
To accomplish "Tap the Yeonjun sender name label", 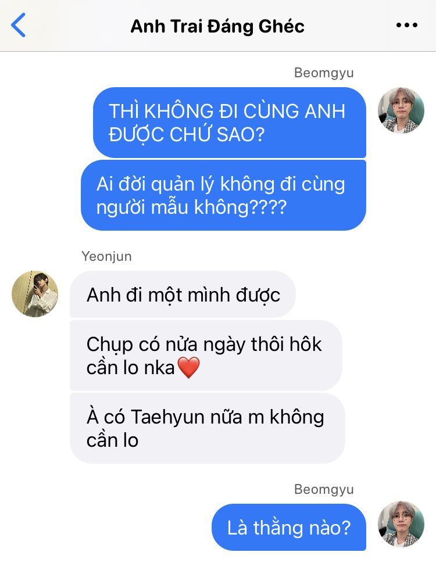I will click(106, 256).
